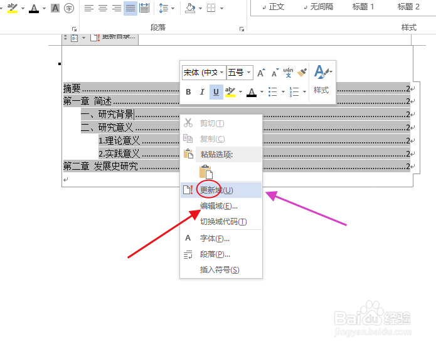The width and height of the screenshot is (436, 347).
Task: Click the format painter brush icon
Action: click(302, 73)
